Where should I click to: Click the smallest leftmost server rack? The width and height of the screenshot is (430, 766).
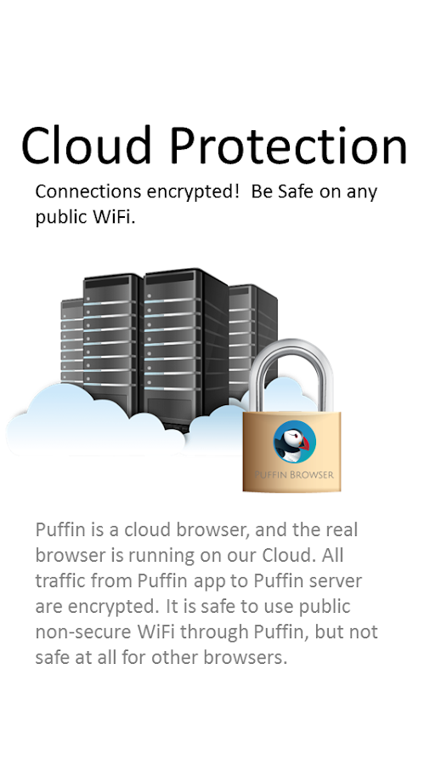tap(71, 340)
